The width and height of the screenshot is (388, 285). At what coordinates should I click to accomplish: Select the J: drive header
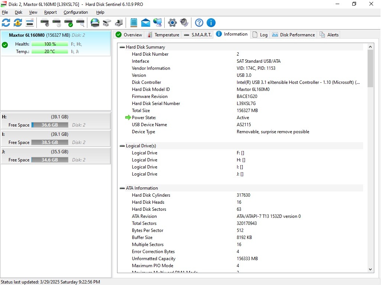pyautogui.click(x=56, y=152)
